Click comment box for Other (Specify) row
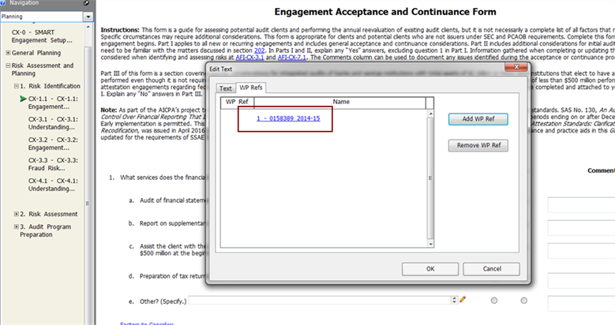Screen dimensions: 615x325 581,304
